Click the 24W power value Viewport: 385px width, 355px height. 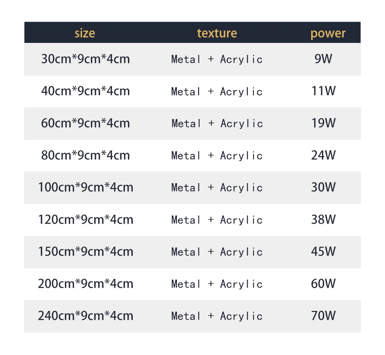pyautogui.click(x=323, y=155)
